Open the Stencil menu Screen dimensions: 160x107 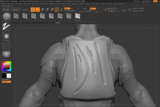(x=87, y=4)
